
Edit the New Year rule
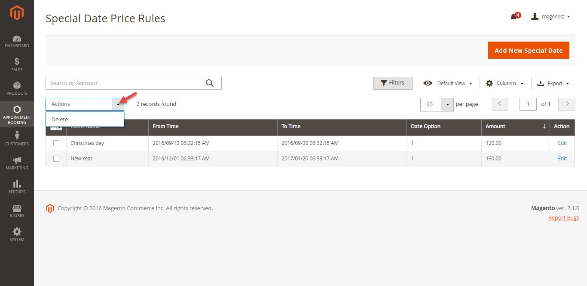click(562, 159)
